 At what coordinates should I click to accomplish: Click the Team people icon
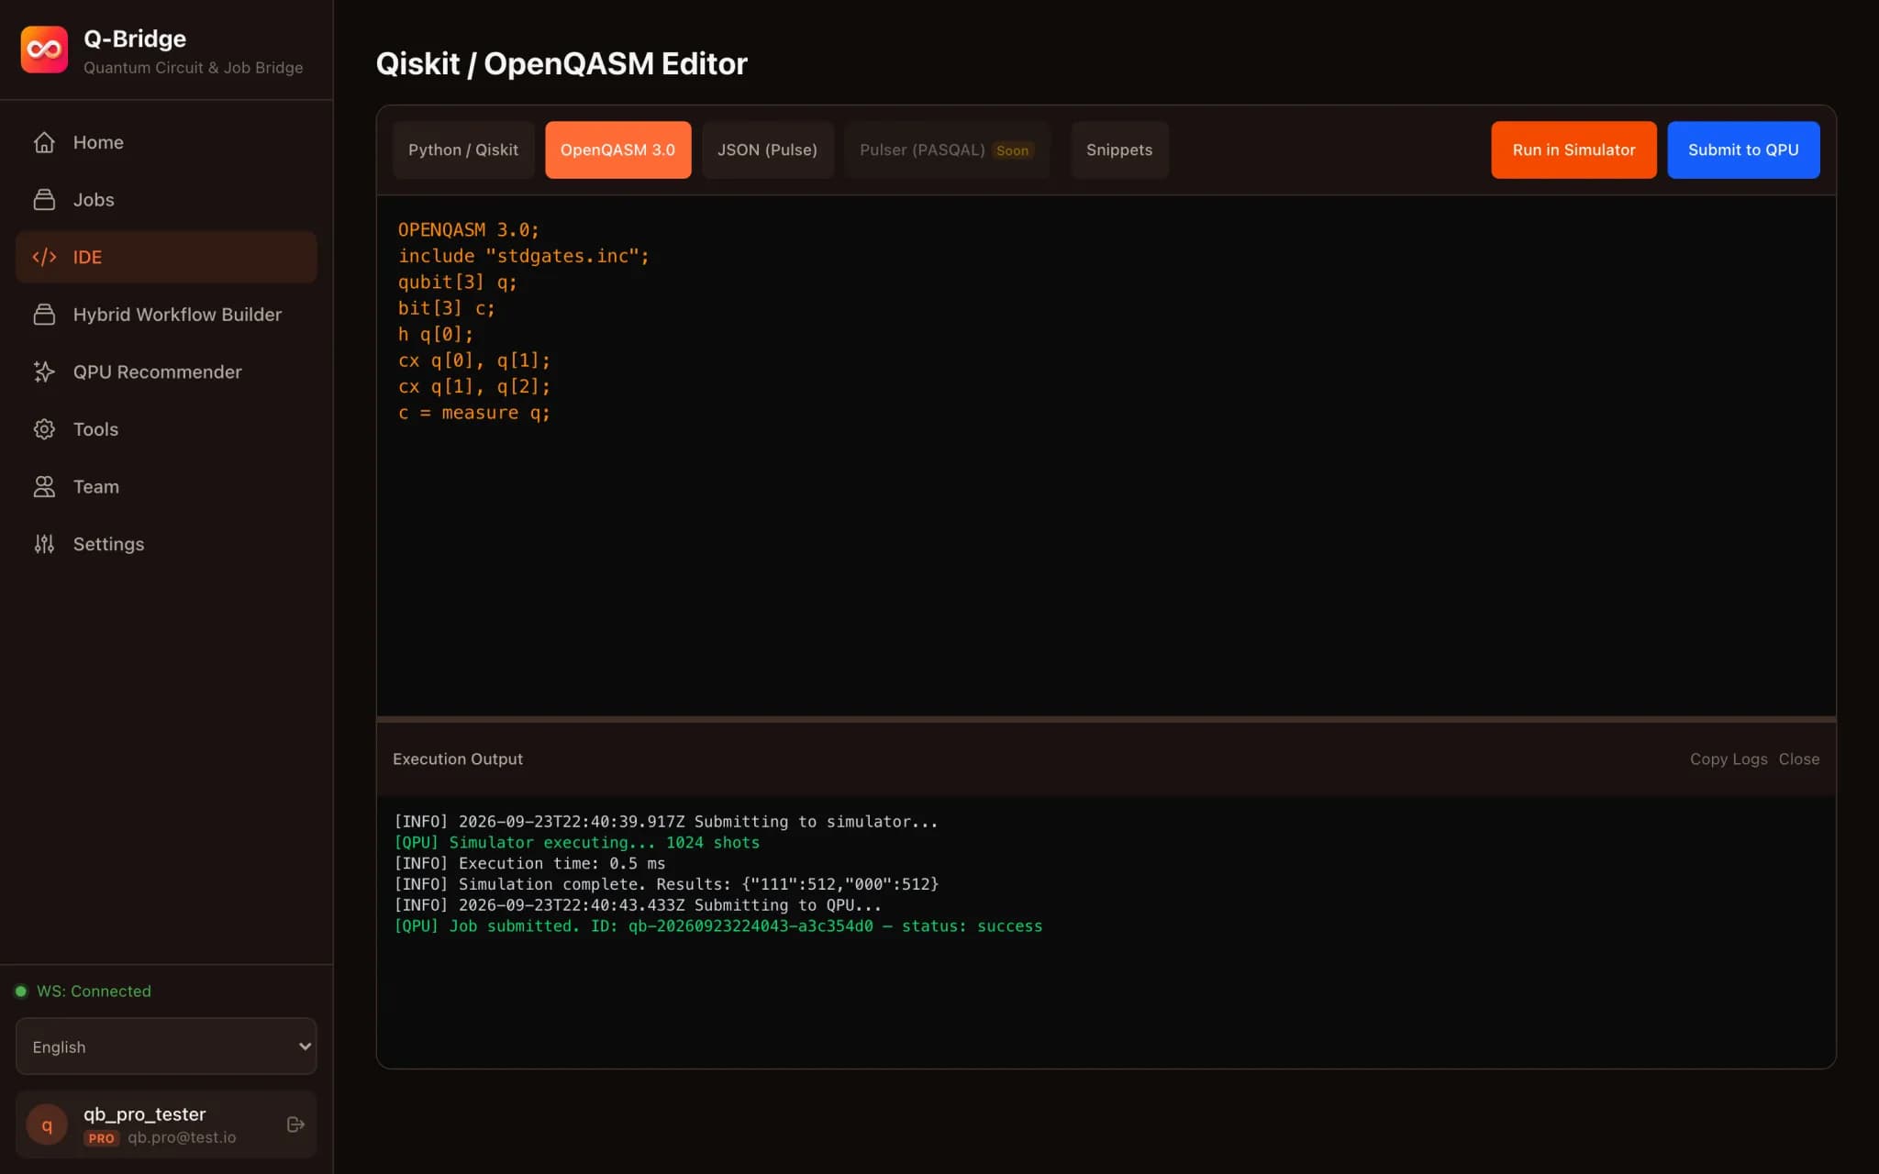(44, 487)
